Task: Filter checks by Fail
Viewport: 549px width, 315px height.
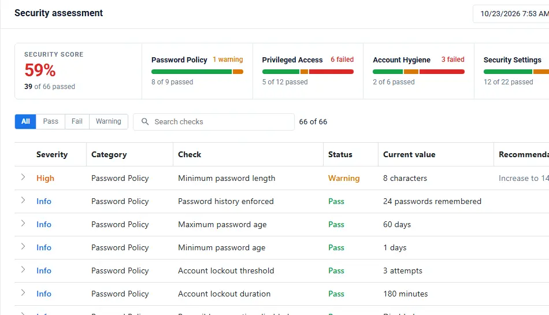Action: coord(77,121)
